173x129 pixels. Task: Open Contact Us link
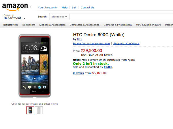pos(87,7)
